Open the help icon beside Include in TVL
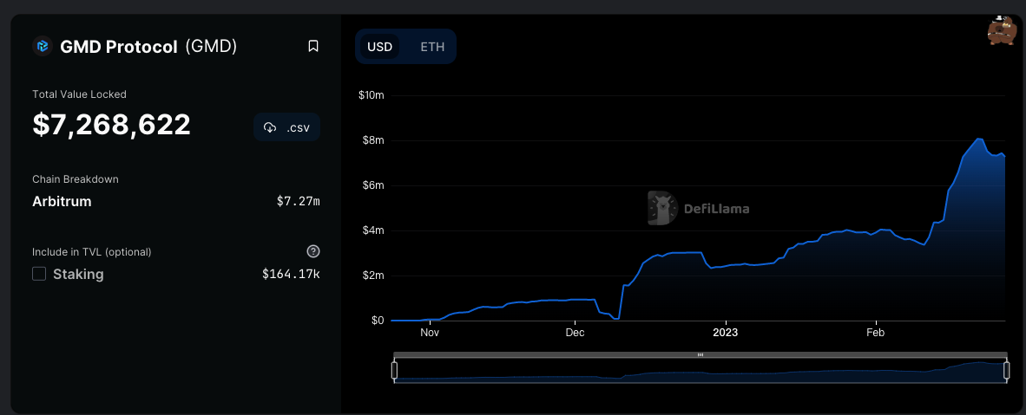This screenshot has width=1026, height=415. tap(313, 251)
